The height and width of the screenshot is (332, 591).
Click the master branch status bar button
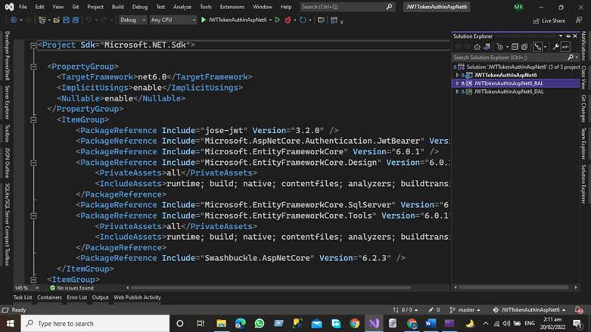(x=465, y=310)
